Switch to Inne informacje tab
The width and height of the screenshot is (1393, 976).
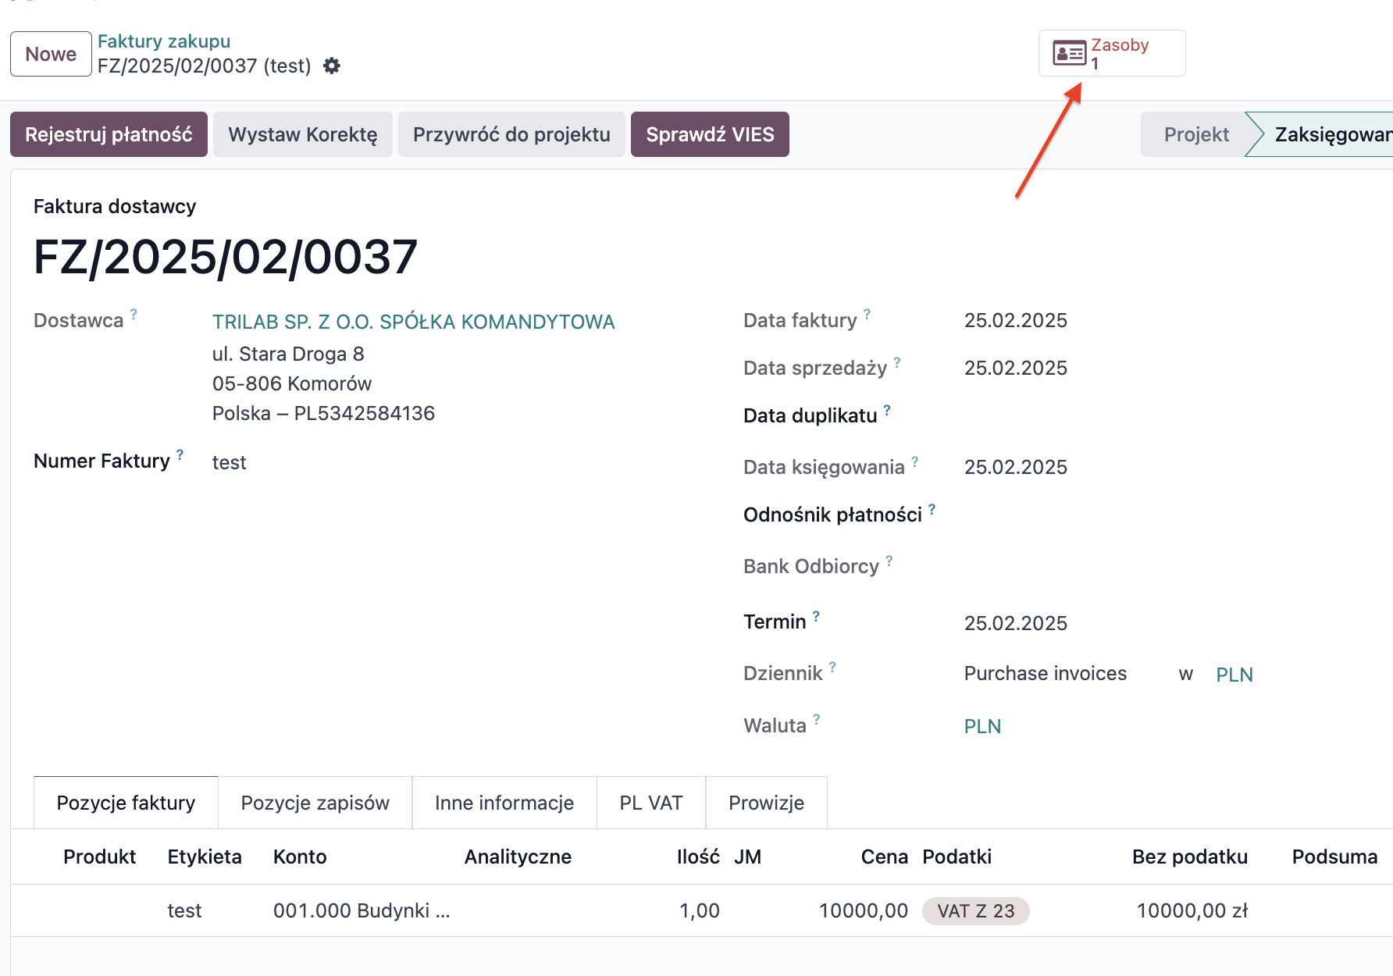(504, 803)
